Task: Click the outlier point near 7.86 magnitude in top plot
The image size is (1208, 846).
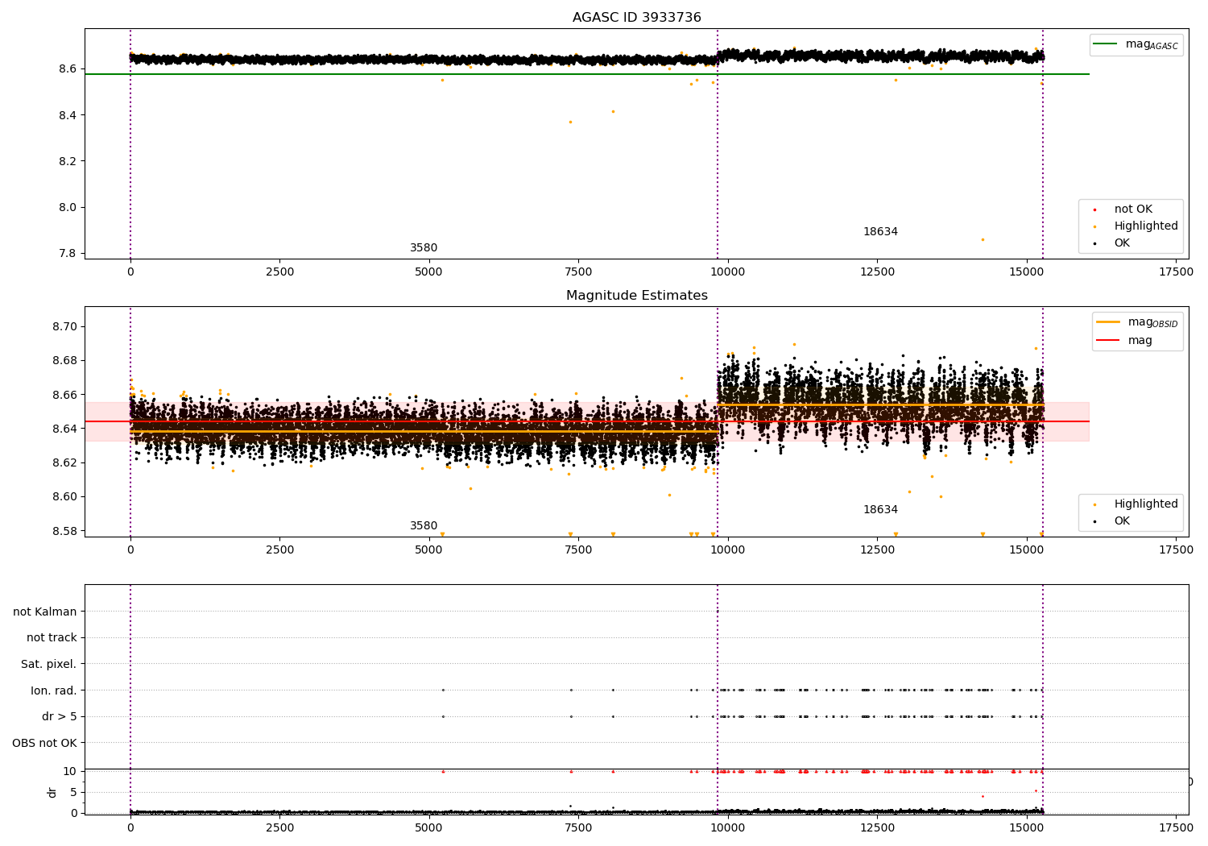Action: (983, 239)
